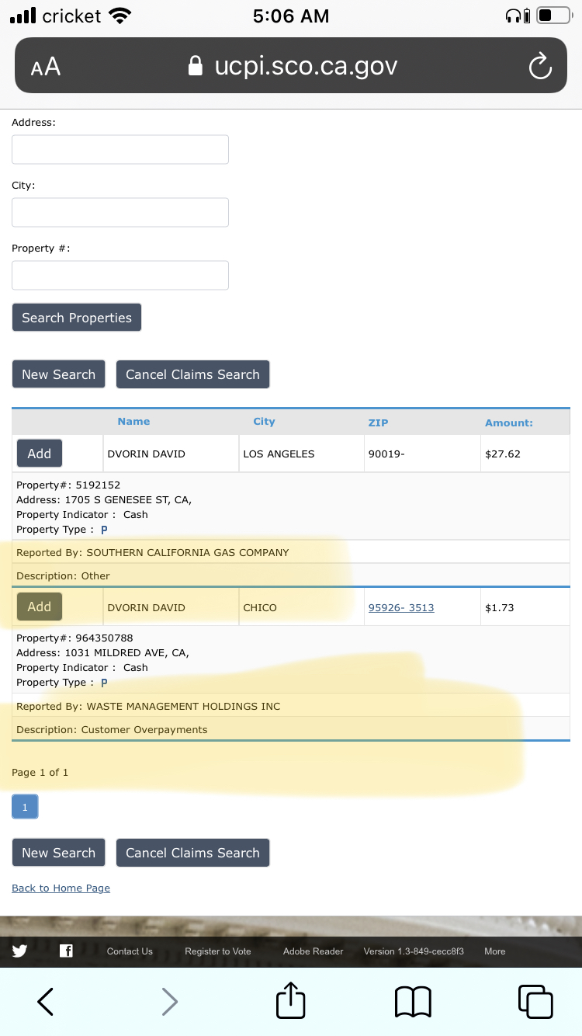Image resolution: width=582 pixels, height=1036 pixels.
Task: Click the Property # input field
Action: [120, 275]
